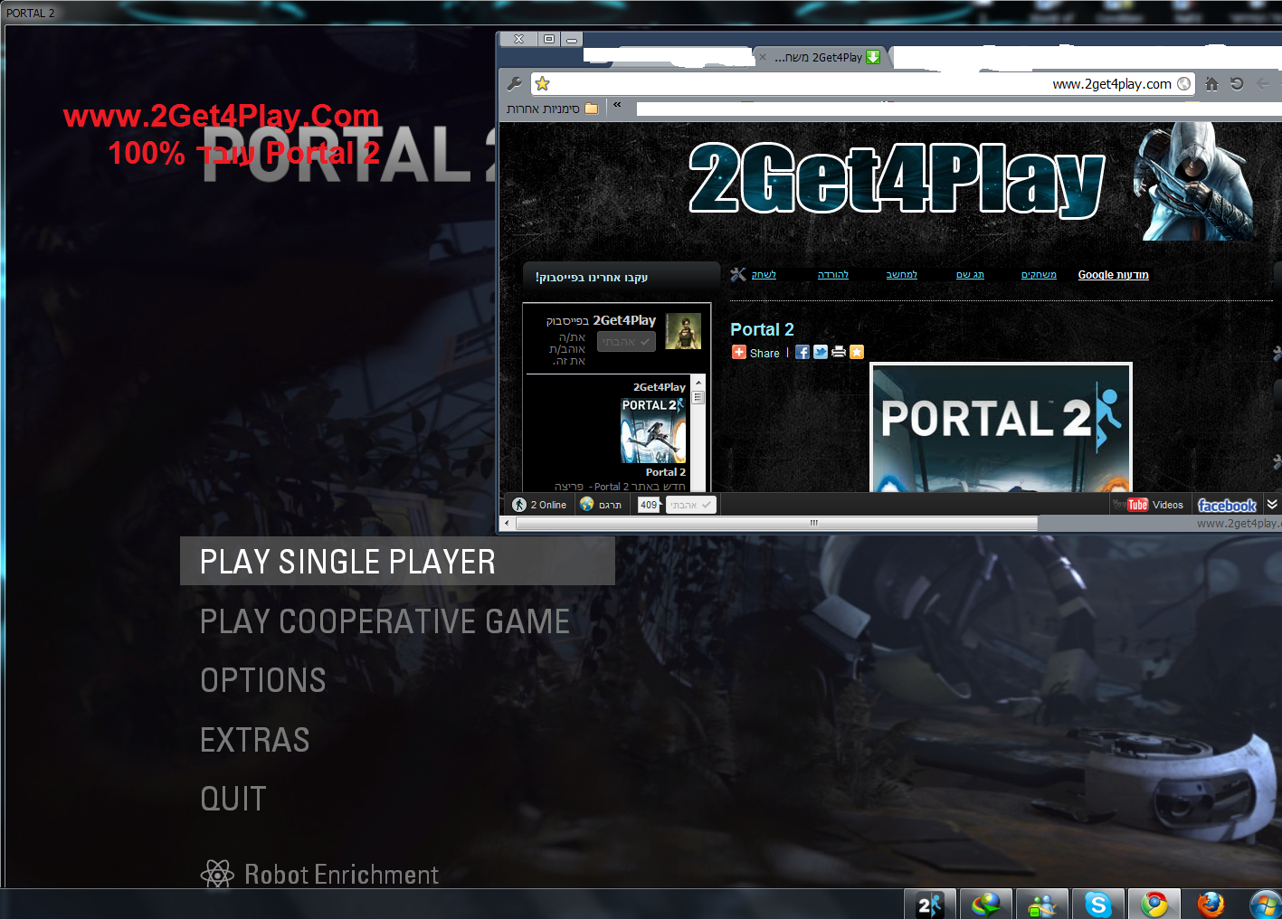
Task: Open the 'תג שם' navigation link
Action: pos(970,274)
